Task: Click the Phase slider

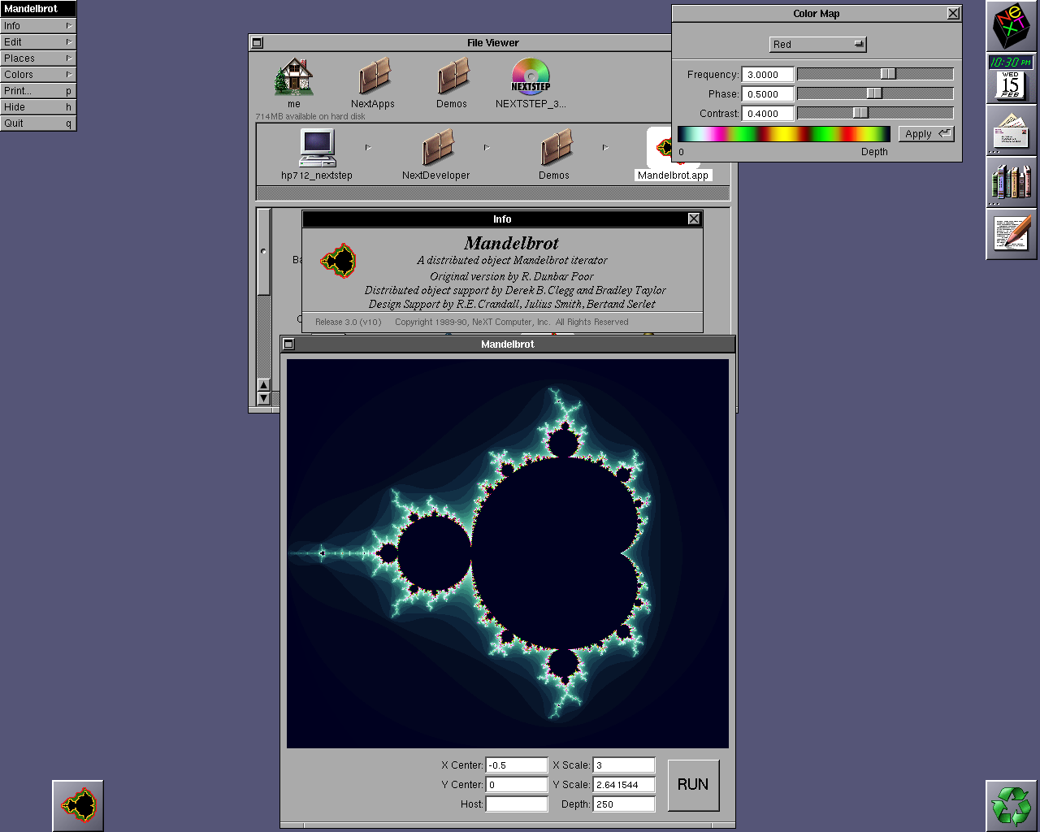Action: click(x=875, y=93)
